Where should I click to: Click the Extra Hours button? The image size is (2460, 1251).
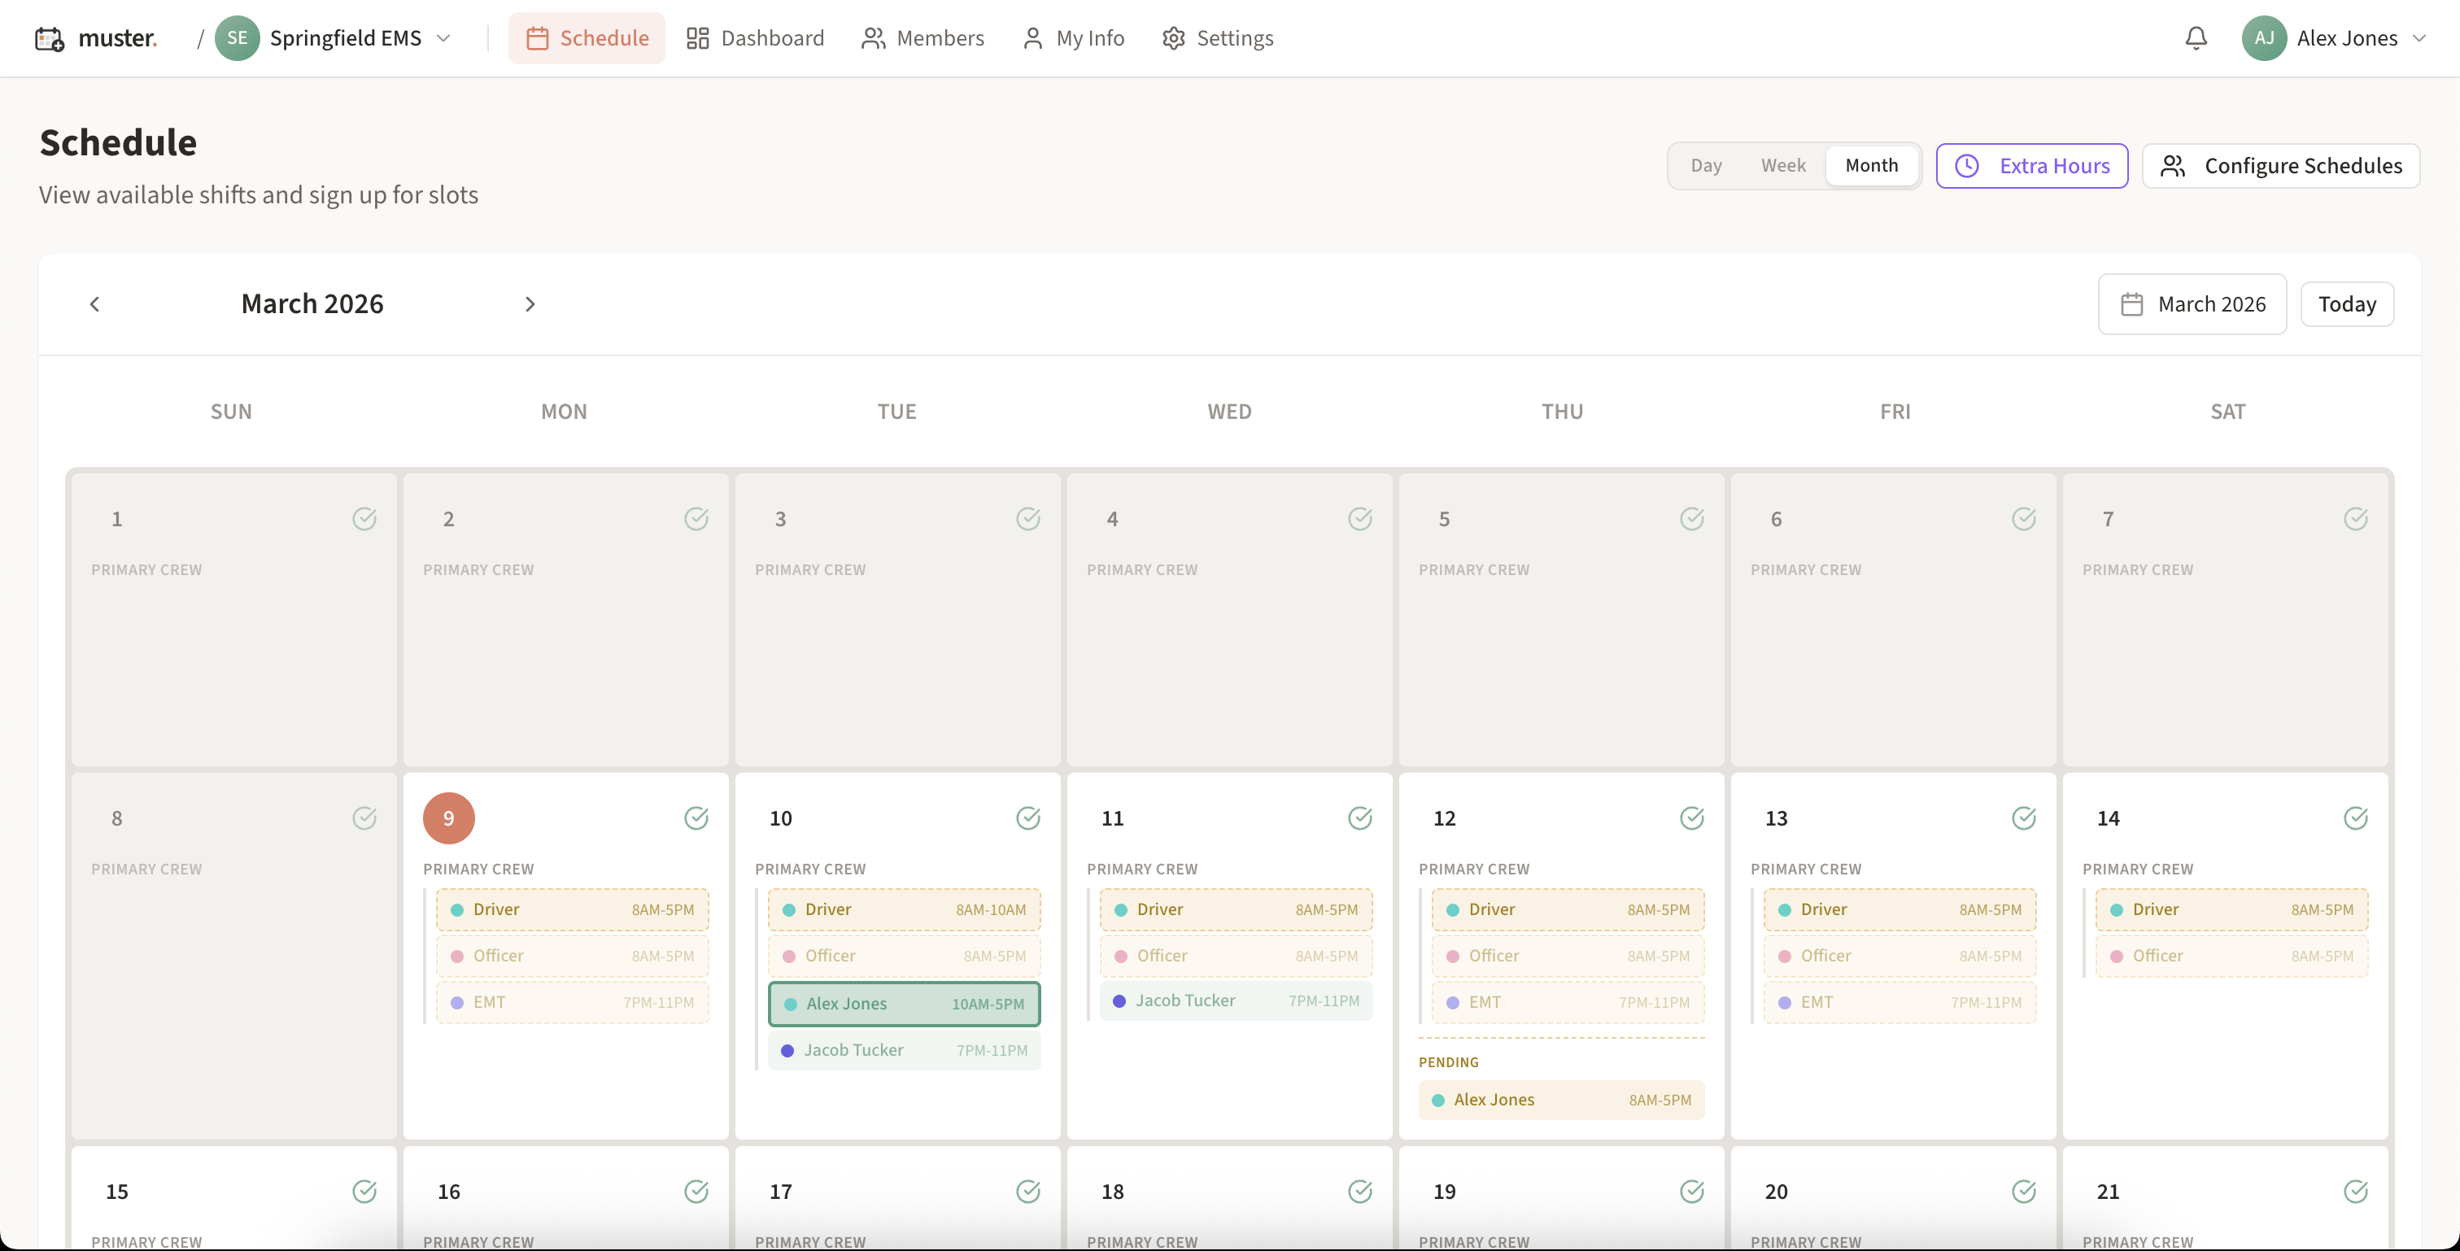(2031, 165)
